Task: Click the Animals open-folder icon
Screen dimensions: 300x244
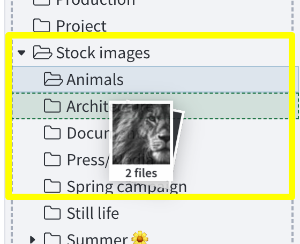Action: [53, 79]
